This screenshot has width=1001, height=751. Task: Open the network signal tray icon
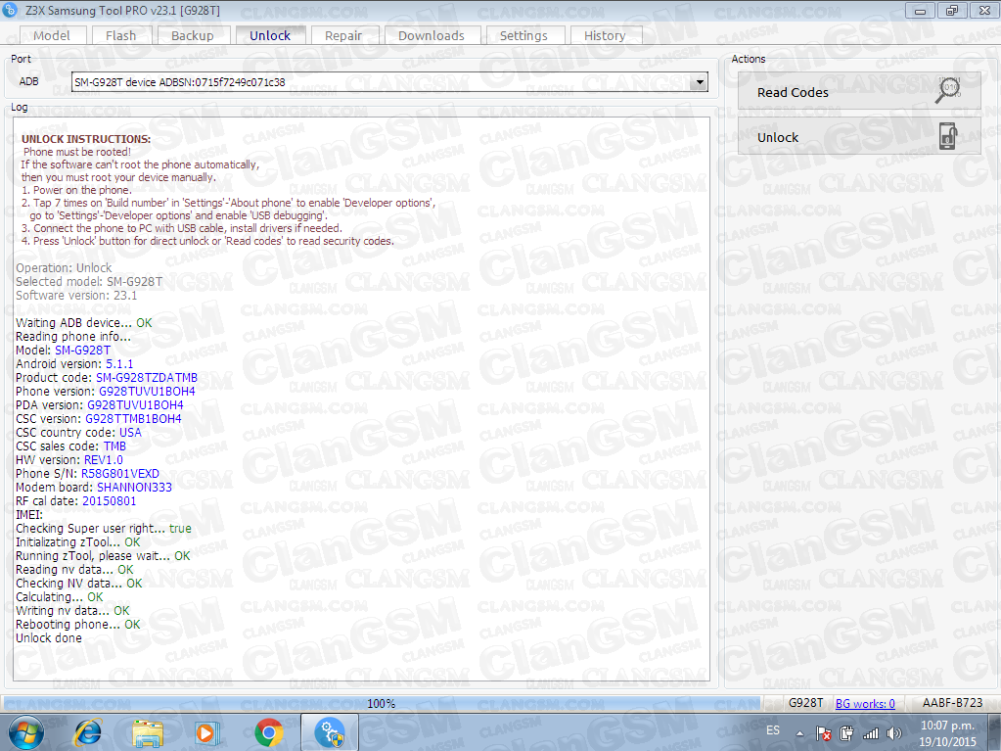pos(871,733)
